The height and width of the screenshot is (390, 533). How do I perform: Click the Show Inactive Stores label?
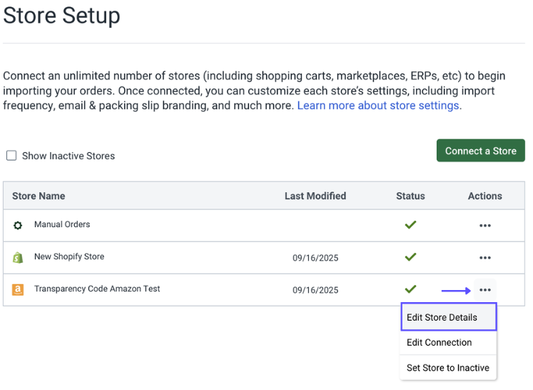68,156
